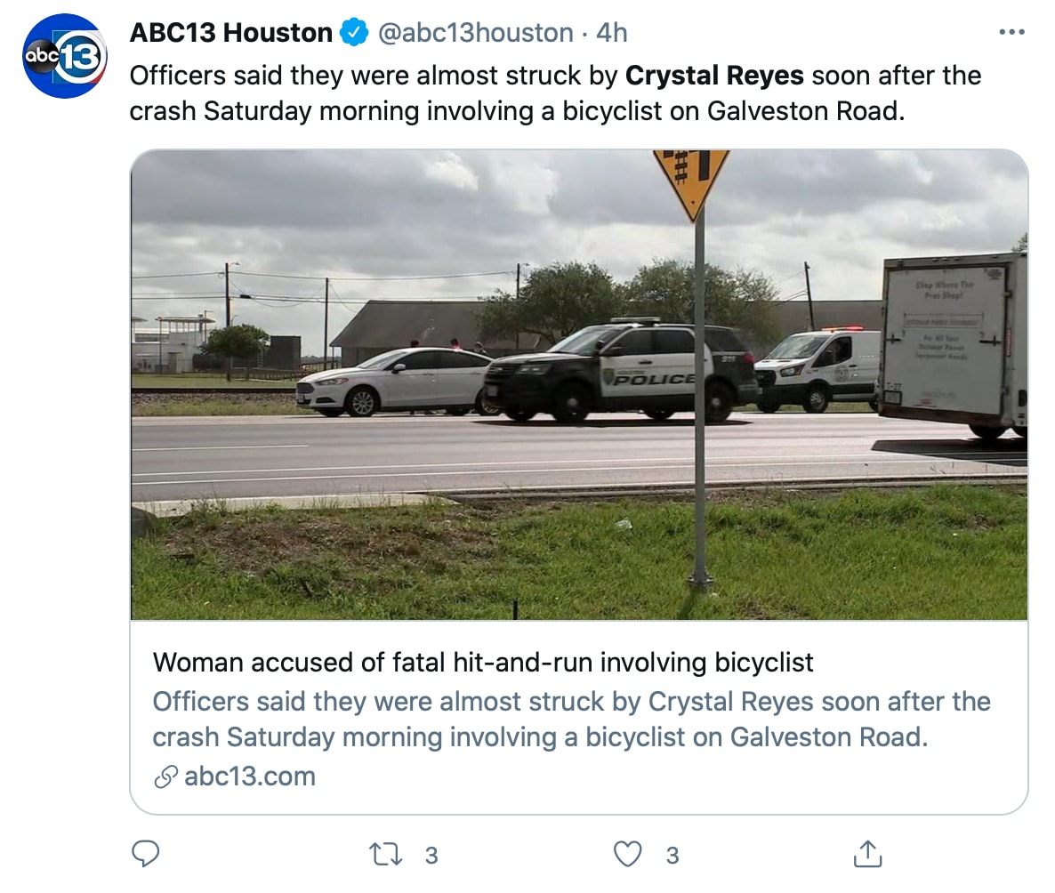Click the grey card description text
The image size is (1055, 893).
571,720
